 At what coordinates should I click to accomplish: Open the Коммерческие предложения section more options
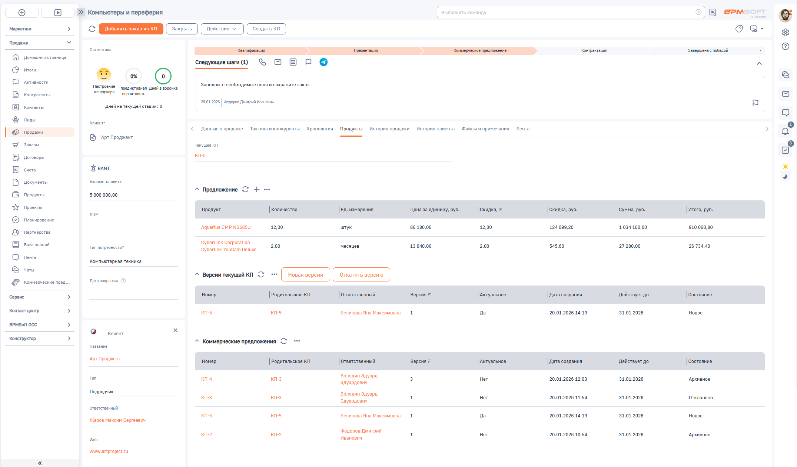(297, 341)
